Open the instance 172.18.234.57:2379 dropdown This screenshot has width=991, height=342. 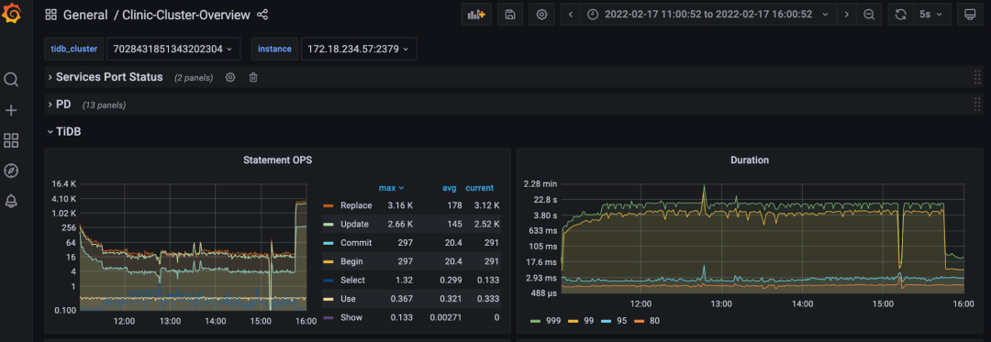point(359,49)
